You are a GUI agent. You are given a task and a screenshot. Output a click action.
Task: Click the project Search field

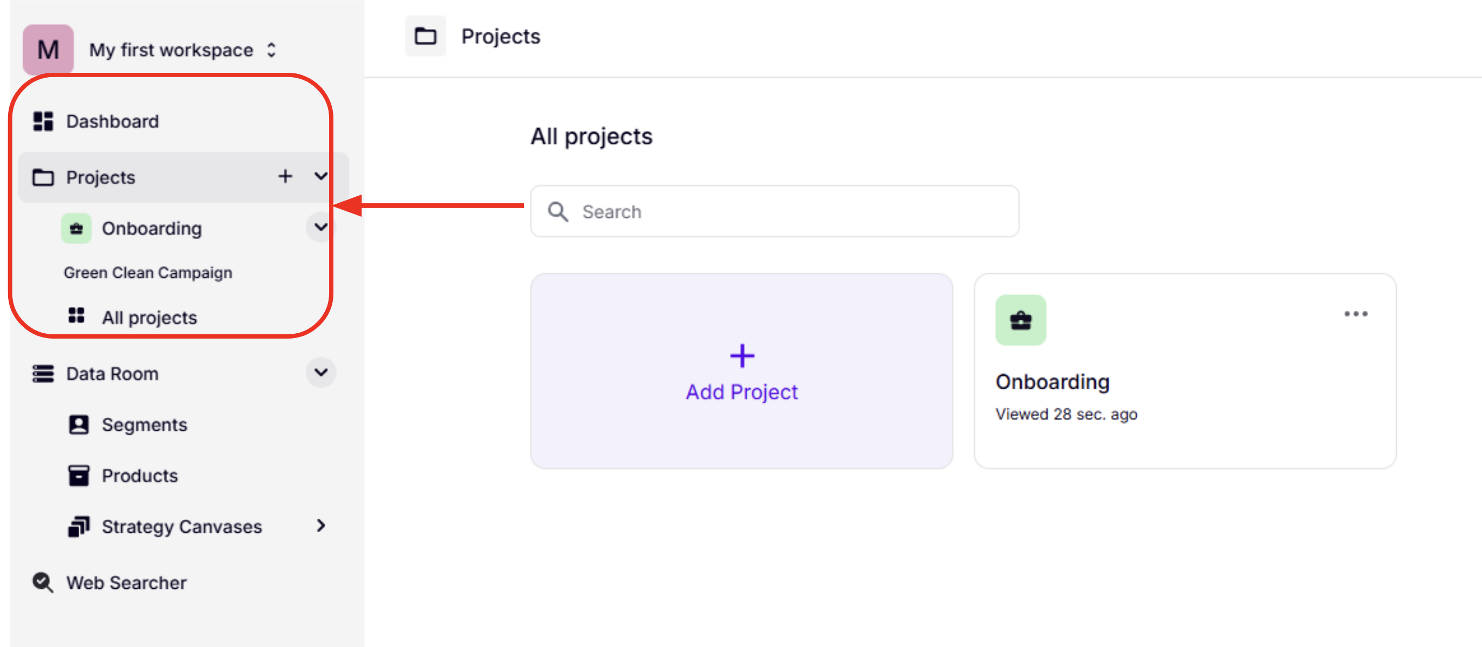(774, 212)
